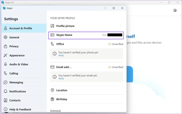Select the Birthday row label
The width and height of the screenshot is (182, 114).
pyautogui.click(x=62, y=99)
